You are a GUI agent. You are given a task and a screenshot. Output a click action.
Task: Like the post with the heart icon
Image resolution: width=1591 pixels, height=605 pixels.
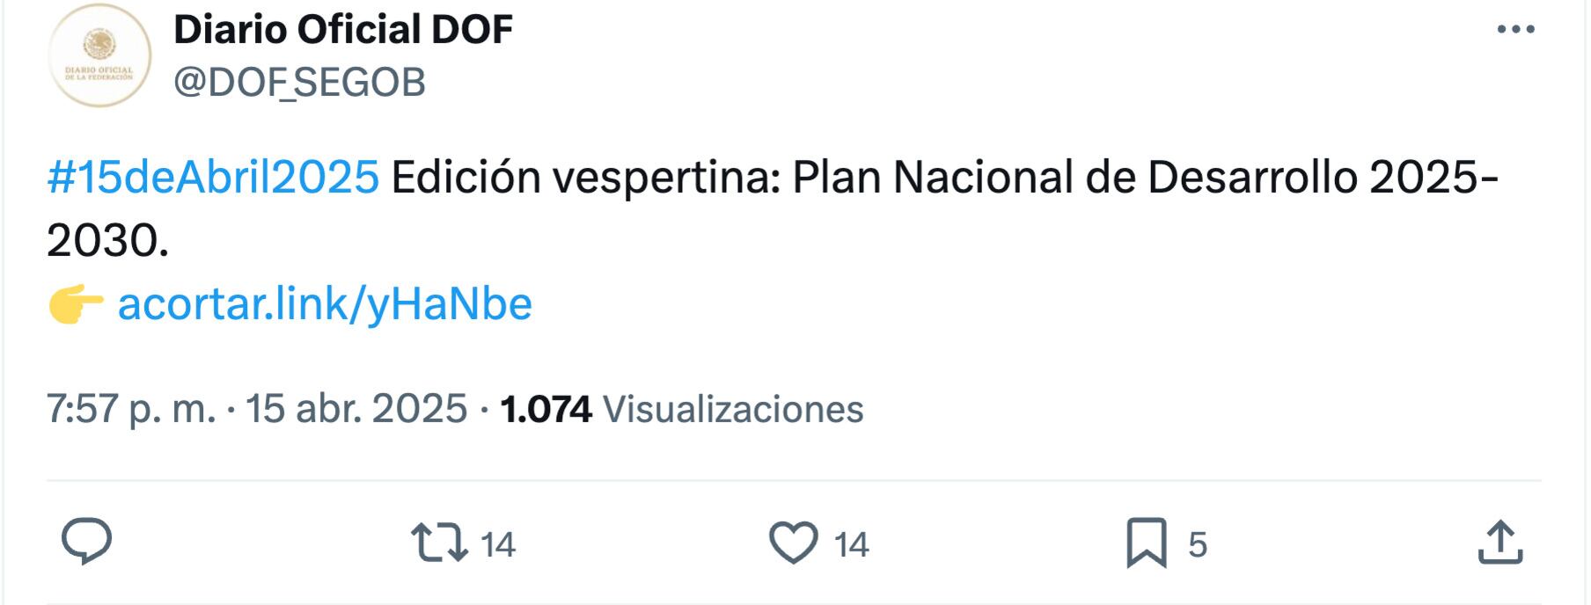[794, 543]
